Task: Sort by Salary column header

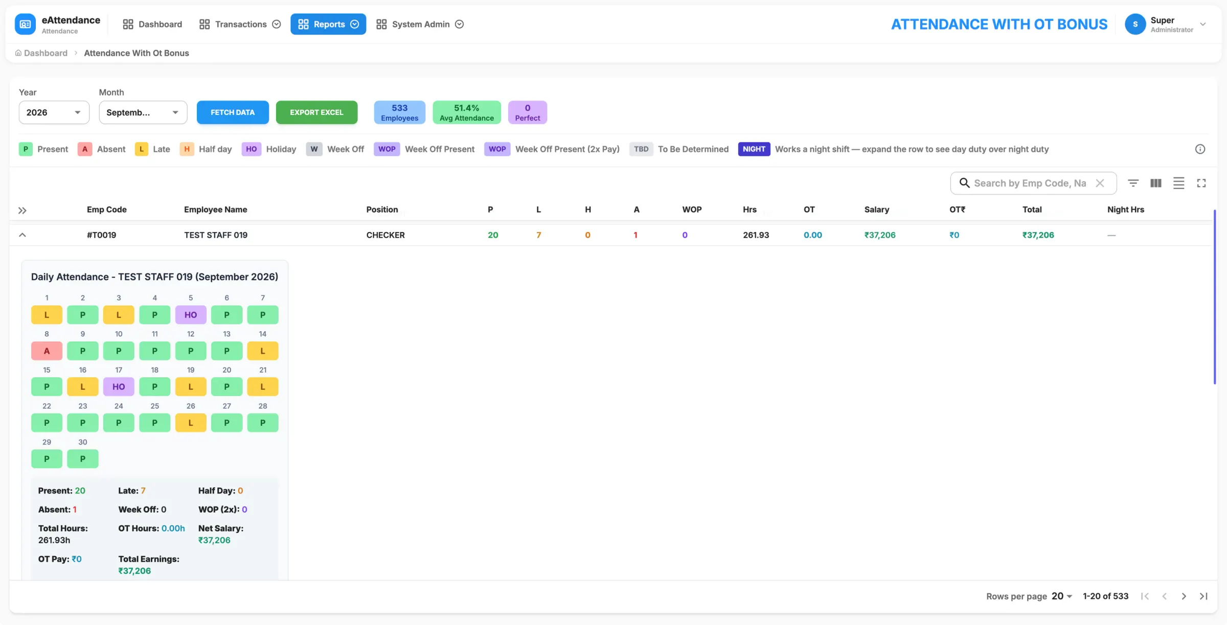Action: [876, 210]
